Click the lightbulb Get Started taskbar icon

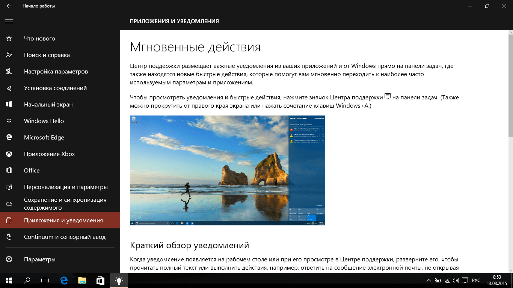(x=119, y=280)
